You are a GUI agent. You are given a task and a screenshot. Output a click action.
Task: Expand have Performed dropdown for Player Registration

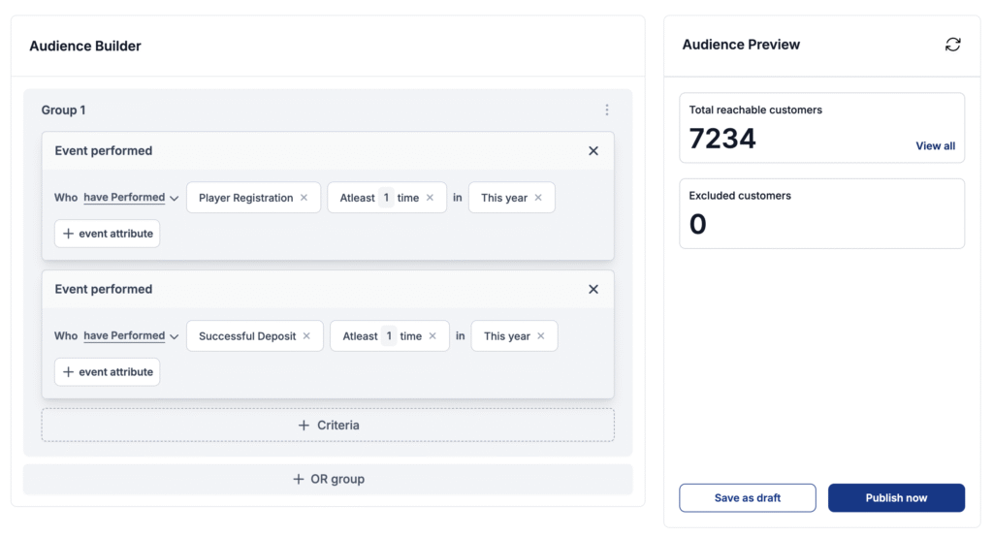coord(131,198)
